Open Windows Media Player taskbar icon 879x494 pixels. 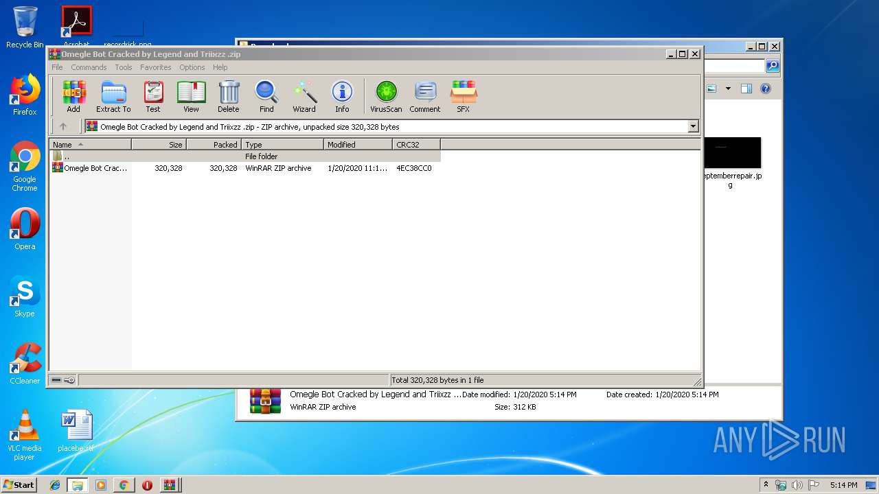[101, 485]
